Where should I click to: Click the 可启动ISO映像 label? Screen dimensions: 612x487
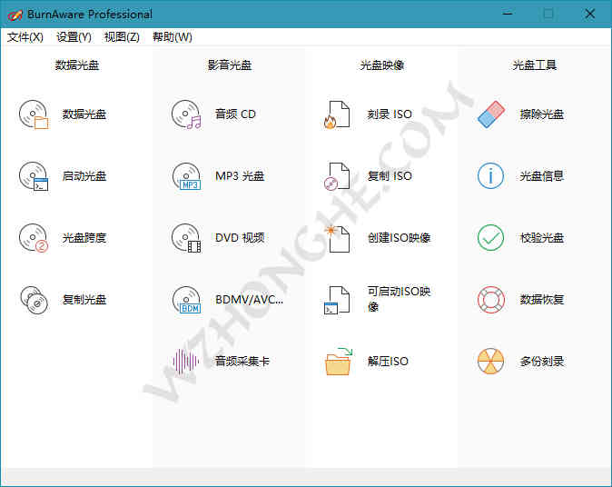(399, 300)
